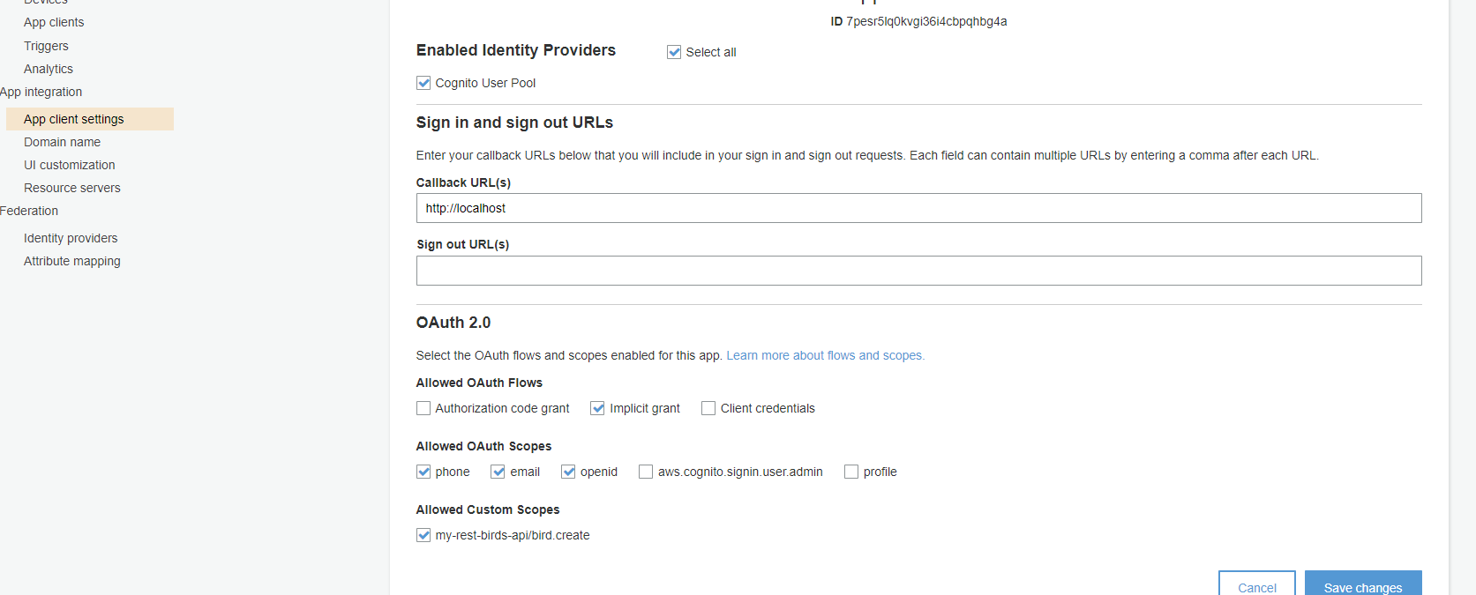The image size is (1476, 595).
Task: Toggle the openid scope checkbox
Action: 568,472
